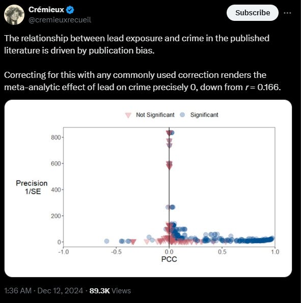This screenshot has height=303, width=301.
Task: Click the 1:36 AM Dec 12, 2024 timestamp
Action: coord(43,291)
